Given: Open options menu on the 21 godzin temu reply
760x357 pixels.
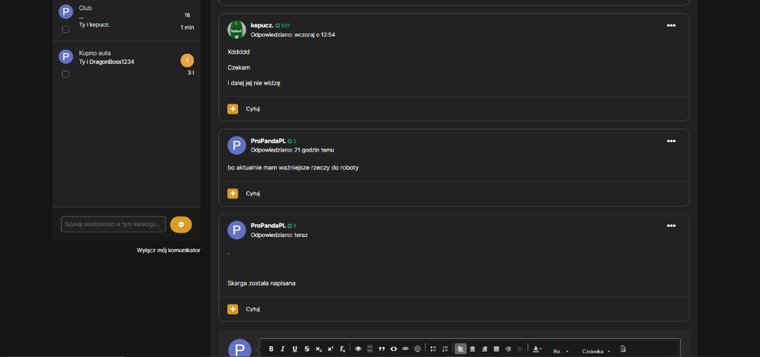Looking at the screenshot, I should coord(671,141).
